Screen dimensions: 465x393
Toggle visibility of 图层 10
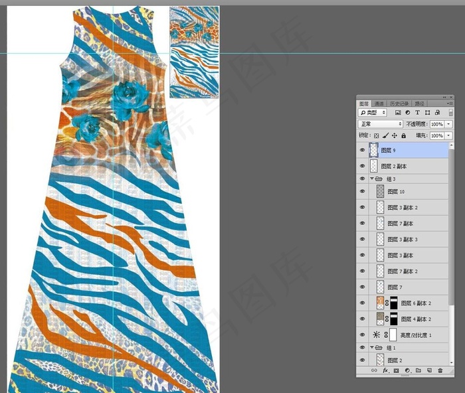(x=363, y=191)
